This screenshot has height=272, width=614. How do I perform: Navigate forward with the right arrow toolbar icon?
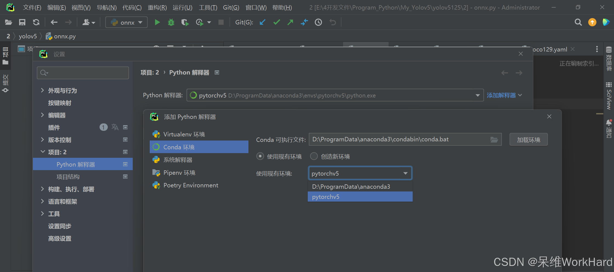[x=68, y=22]
